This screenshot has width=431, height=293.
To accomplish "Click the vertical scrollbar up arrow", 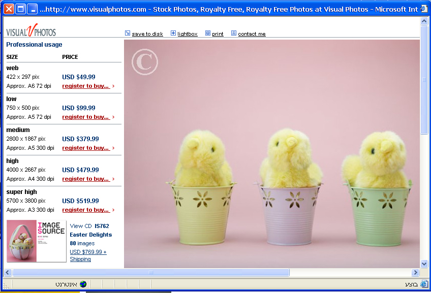I will pyautogui.click(x=424, y=21).
